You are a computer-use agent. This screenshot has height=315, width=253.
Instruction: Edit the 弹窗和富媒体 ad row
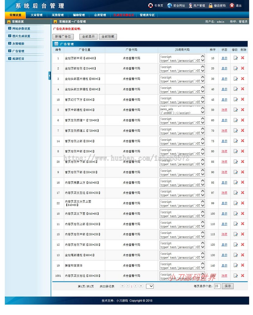pos(236,265)
